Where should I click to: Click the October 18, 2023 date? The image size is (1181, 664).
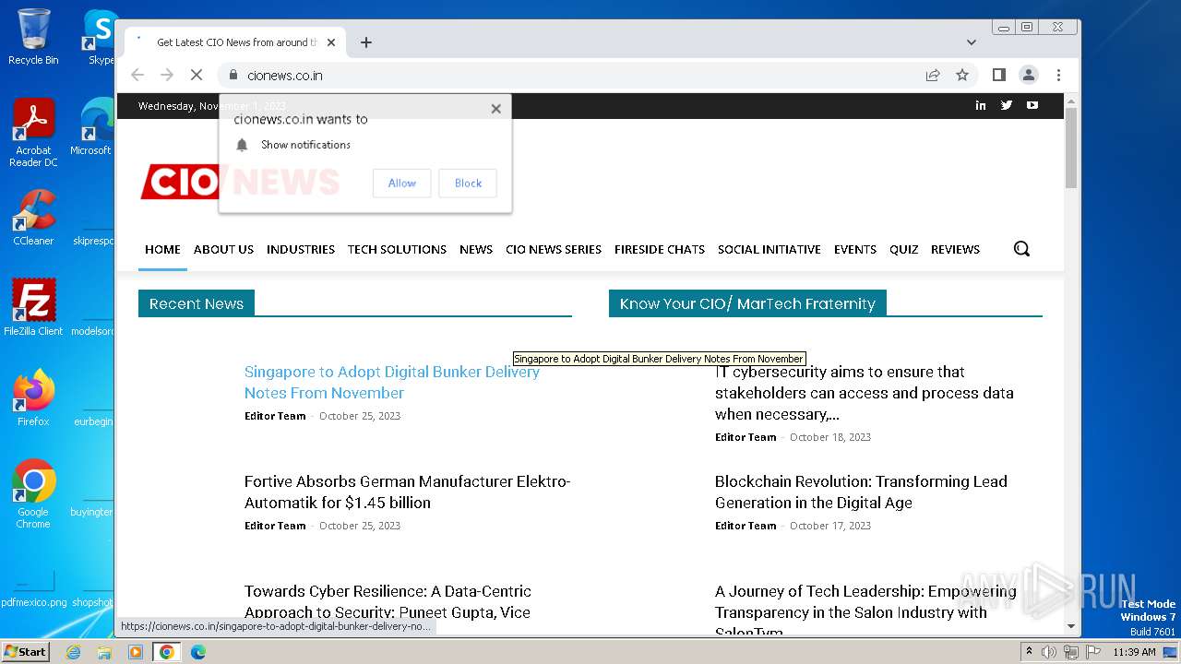click(830, 437)
